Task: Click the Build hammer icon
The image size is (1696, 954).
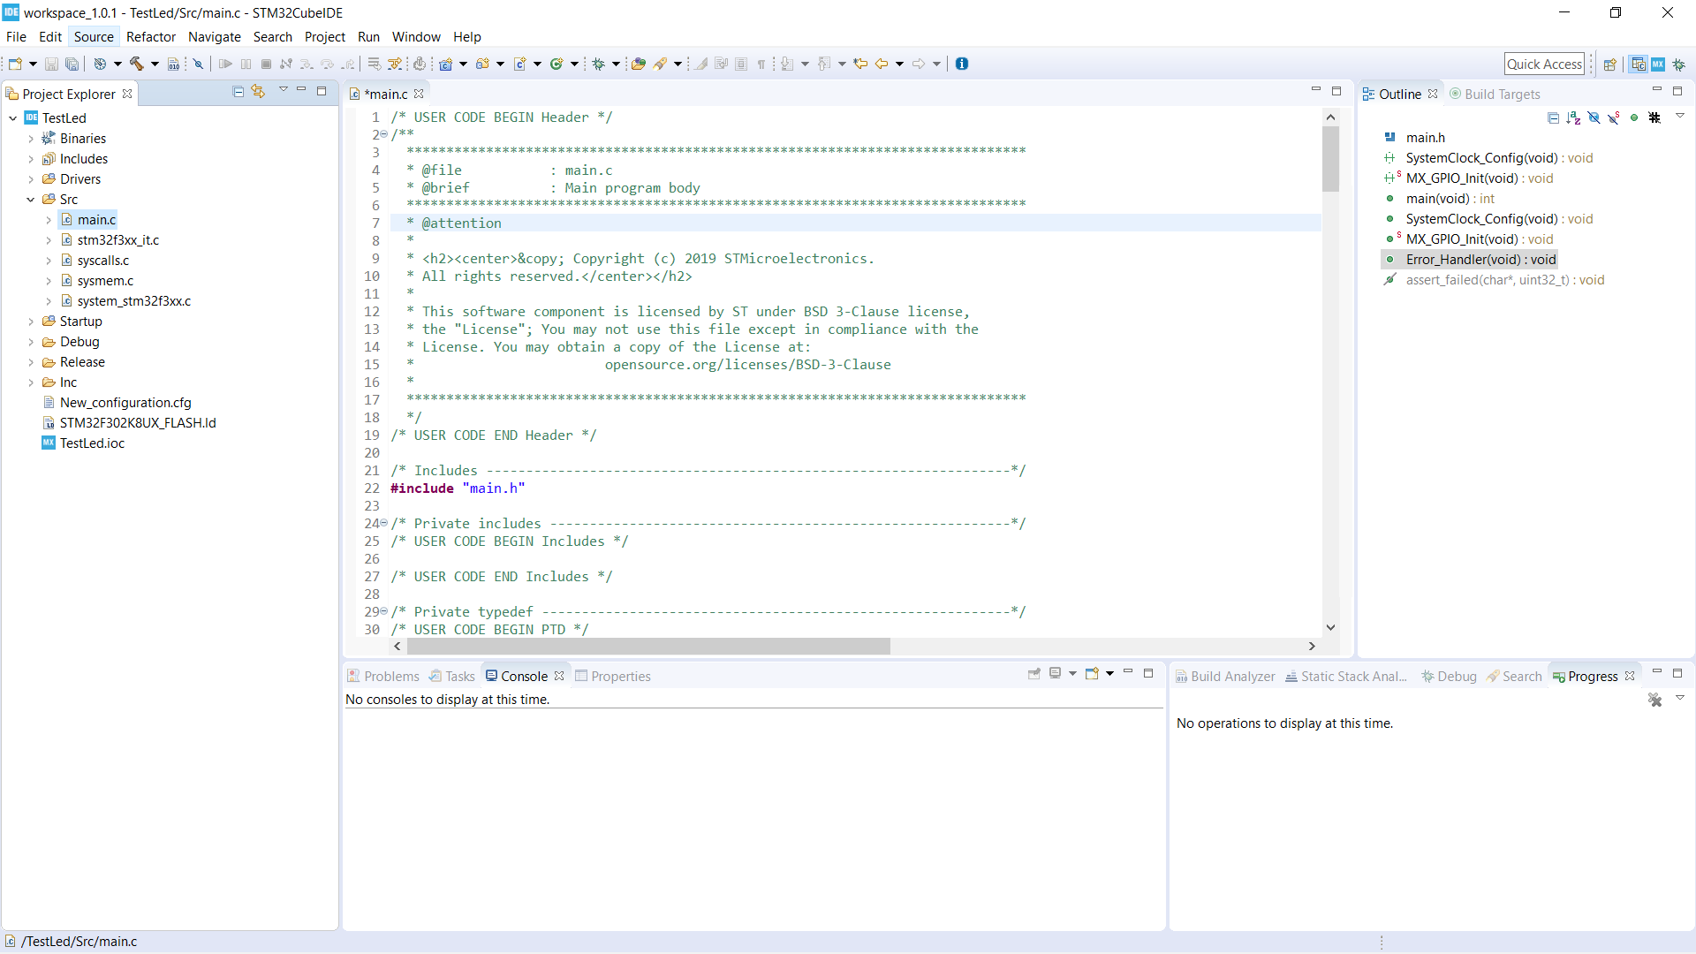Action: 137,64
